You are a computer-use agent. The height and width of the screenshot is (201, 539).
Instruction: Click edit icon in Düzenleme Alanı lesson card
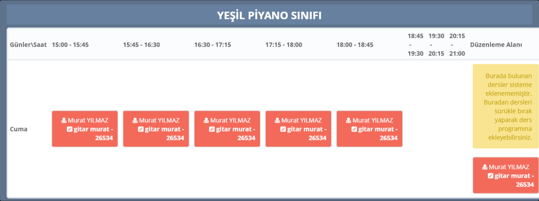[490, 176]
